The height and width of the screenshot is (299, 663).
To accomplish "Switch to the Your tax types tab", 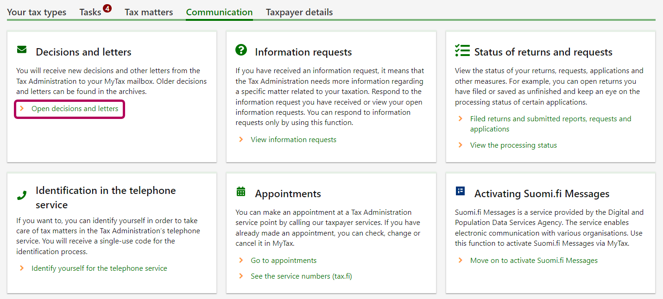I will tap(37, 12).
